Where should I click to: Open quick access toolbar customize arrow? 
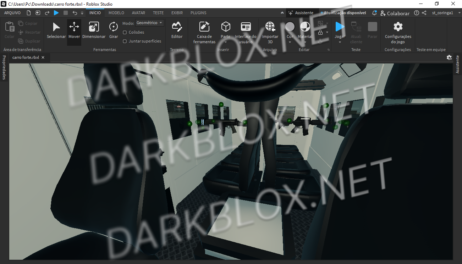(82, 13)
